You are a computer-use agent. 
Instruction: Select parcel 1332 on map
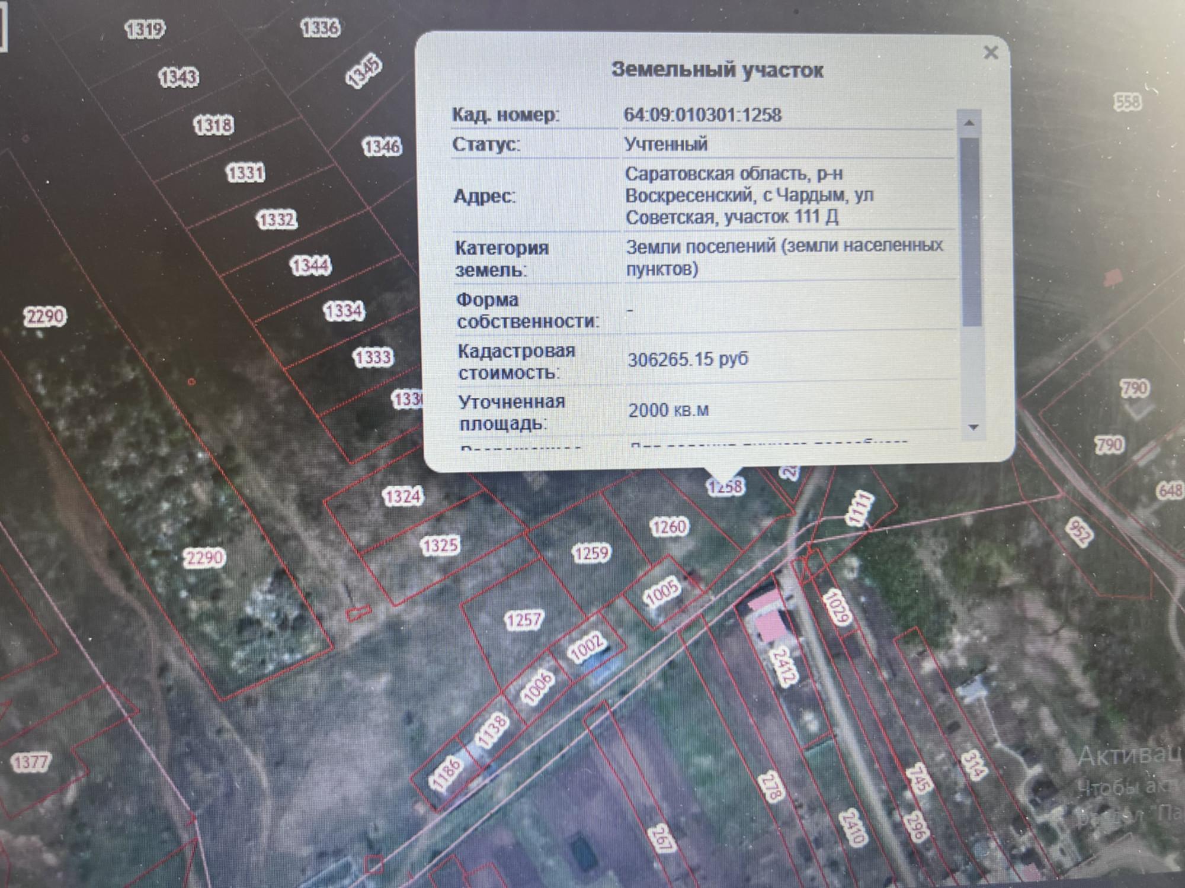coord(277,220)
